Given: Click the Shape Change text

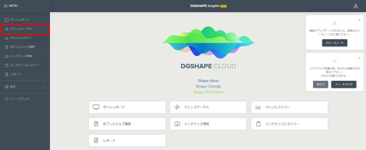Looking at the screenshot, I should tap(209, 86).
